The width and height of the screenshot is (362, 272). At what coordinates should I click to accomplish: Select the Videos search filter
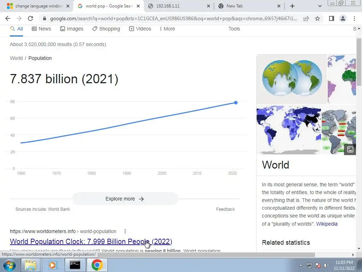point(140,29)
